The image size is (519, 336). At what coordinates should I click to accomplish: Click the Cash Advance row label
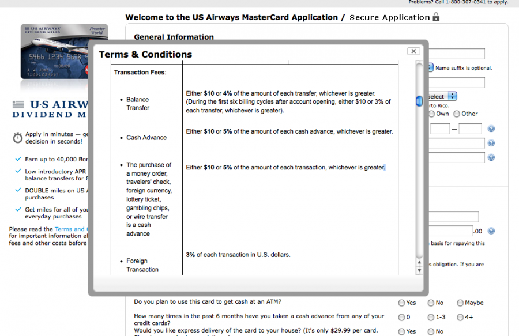[x=146, y=138]
